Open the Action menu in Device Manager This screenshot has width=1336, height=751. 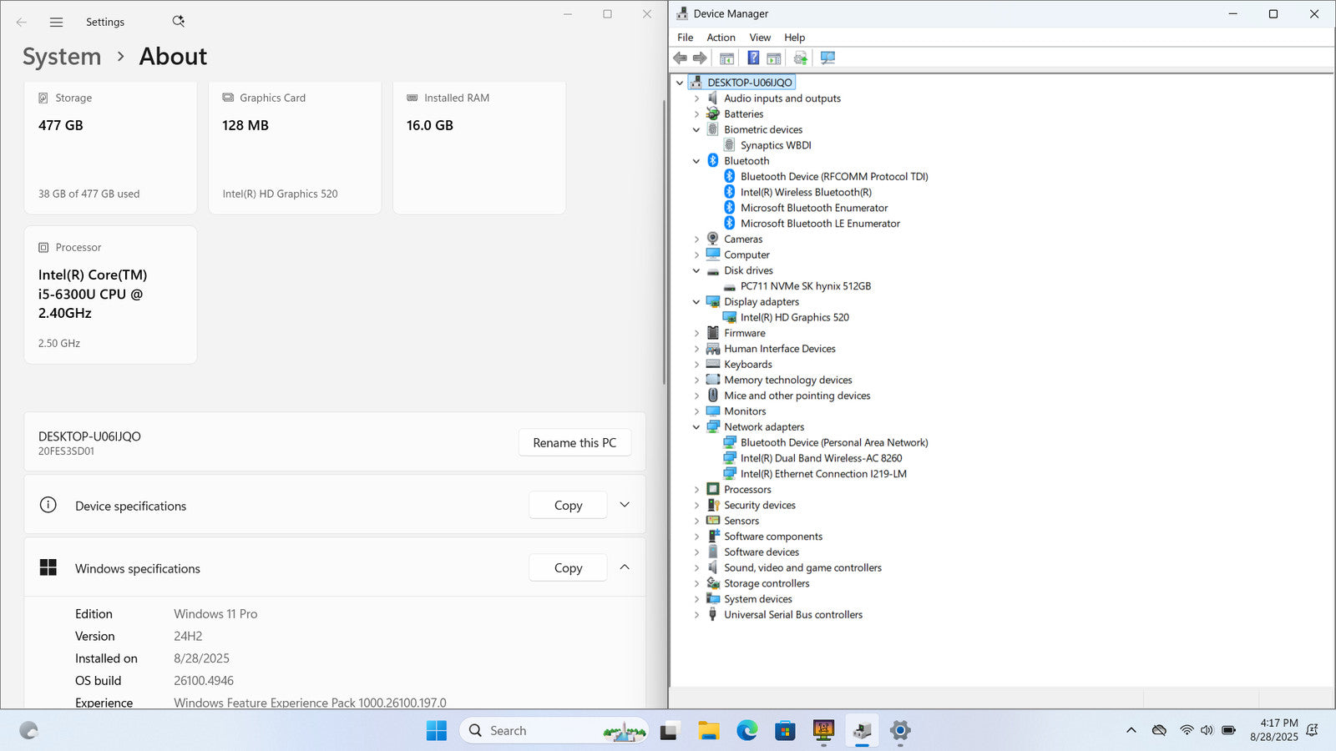point(721,38)
